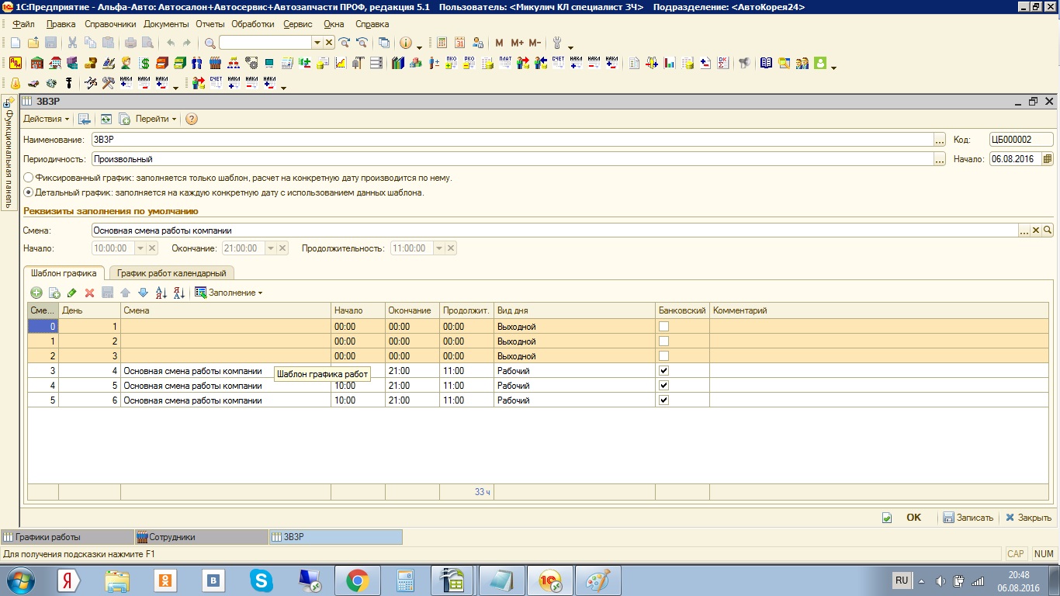Click the Записать button

pos(968,518)
